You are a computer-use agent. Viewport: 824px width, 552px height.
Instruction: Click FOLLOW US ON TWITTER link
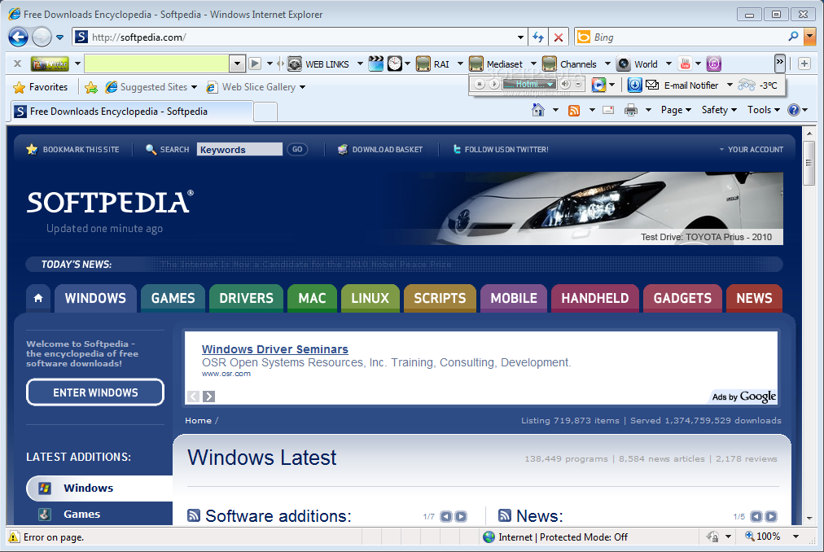pos(501,149)
